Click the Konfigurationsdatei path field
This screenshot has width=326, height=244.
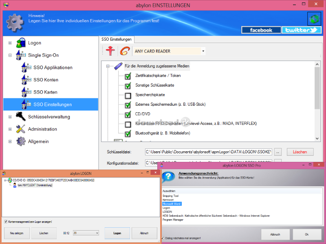[x=209, y=162]
